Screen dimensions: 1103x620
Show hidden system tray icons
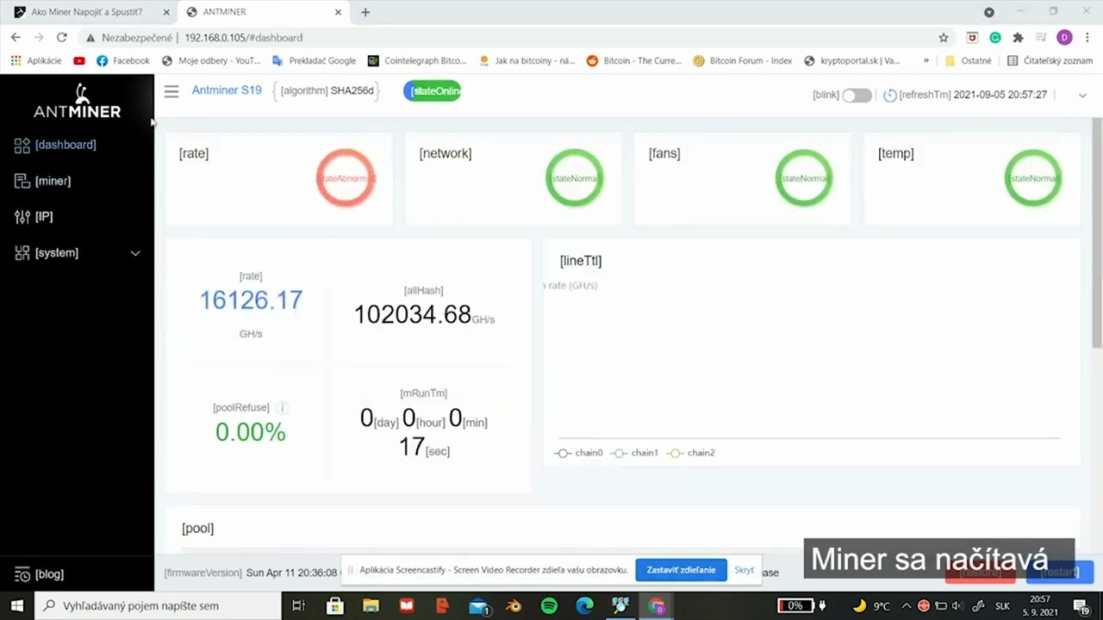[906, 605]
